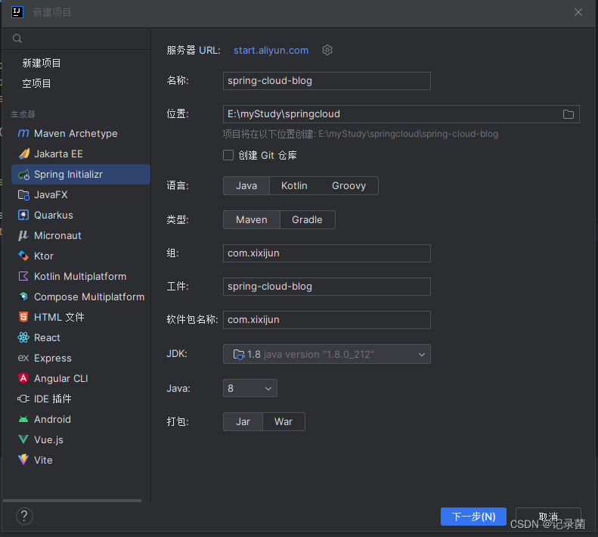Select Jakarta EE generator label

[x=58, y=154]
